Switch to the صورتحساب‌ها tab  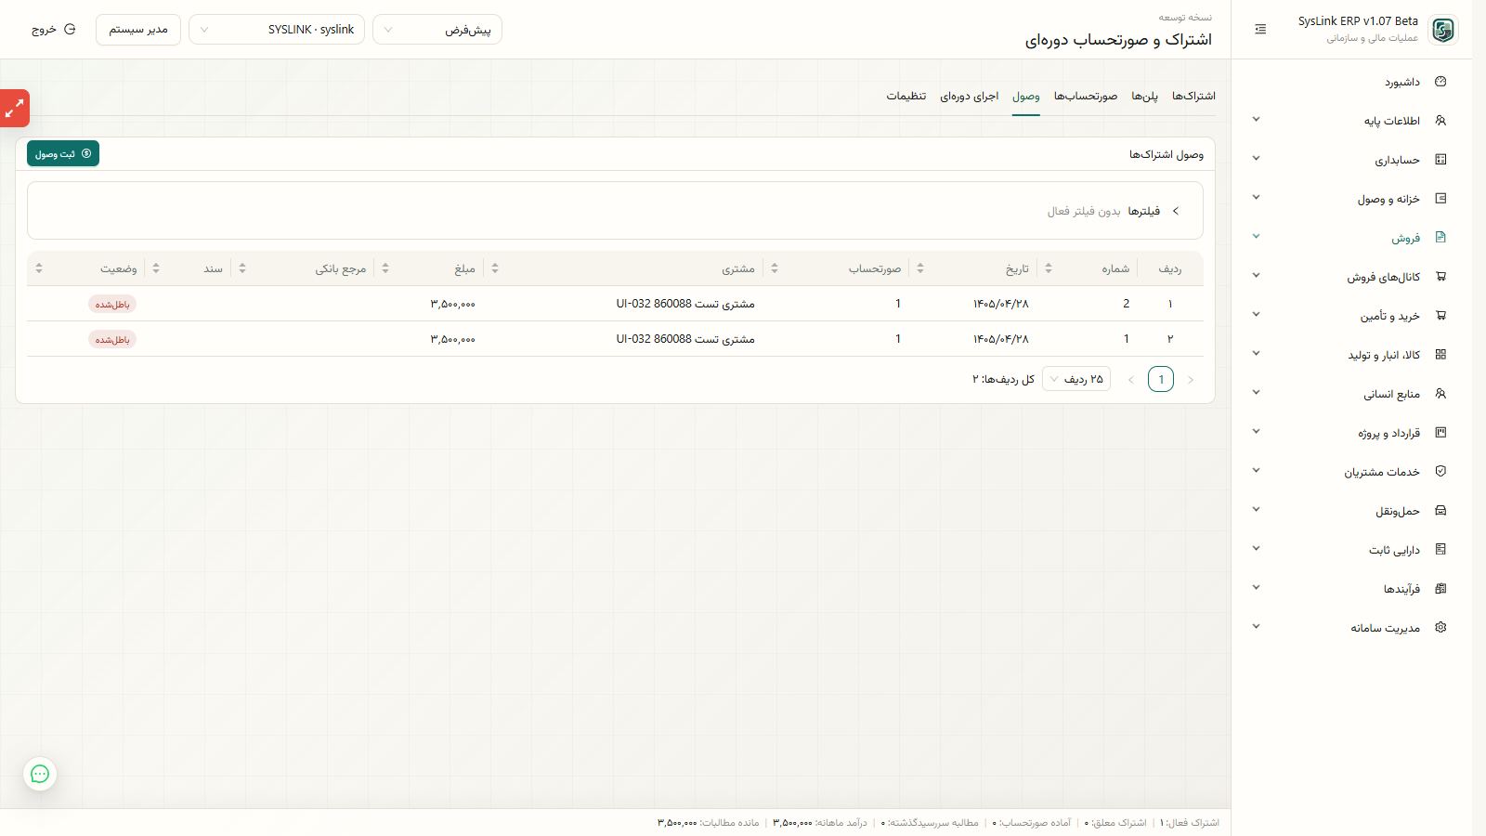(1086, 97)
